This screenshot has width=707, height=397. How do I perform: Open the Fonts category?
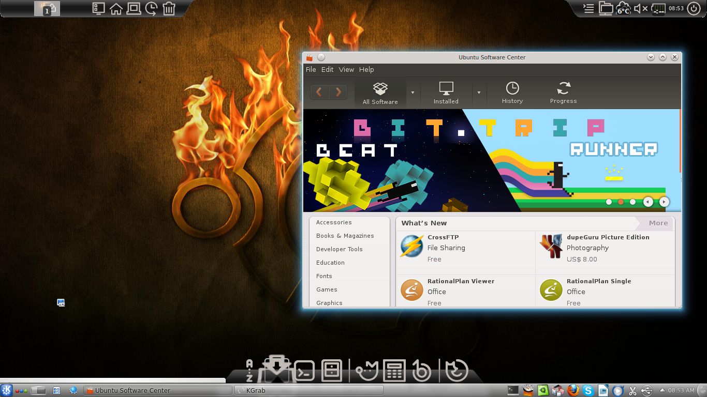point(324,276)
